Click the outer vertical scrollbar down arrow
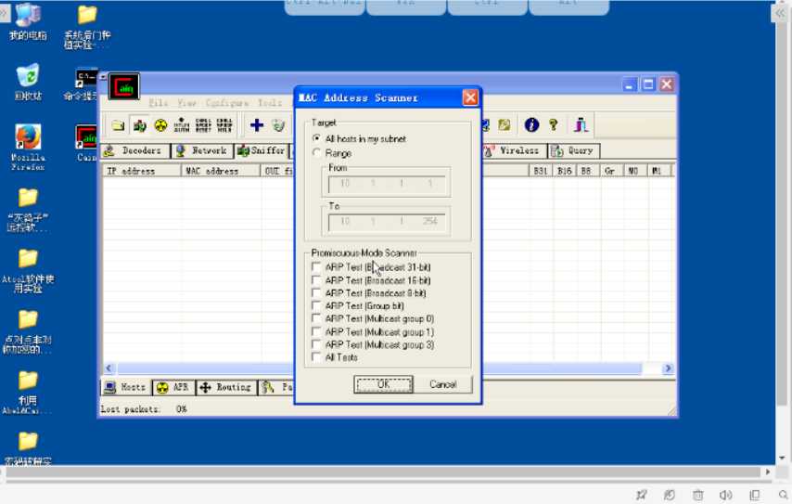Viewport: 792px width, 504px height. tap(782, 458)
